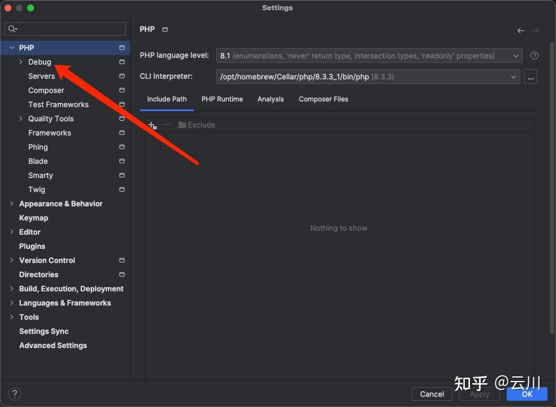
Task: Expand the Tools section
Action: [x=12, y=317]
